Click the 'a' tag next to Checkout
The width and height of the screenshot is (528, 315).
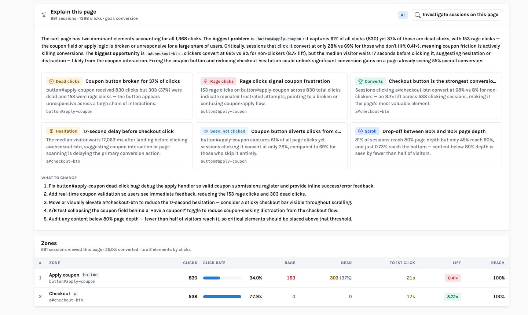pos(76,294)
